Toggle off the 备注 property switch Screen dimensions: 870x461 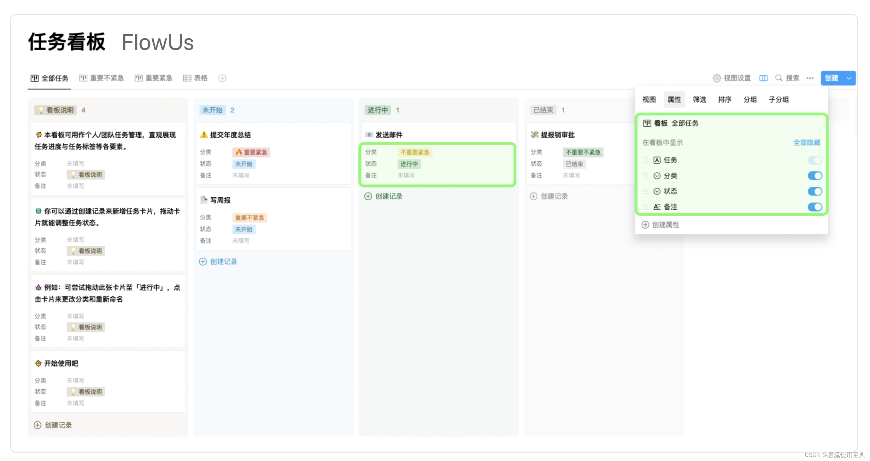click(x=814, y=207)
